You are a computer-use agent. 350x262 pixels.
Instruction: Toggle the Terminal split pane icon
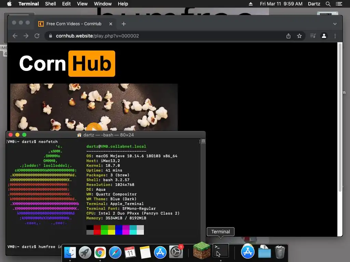203,141
